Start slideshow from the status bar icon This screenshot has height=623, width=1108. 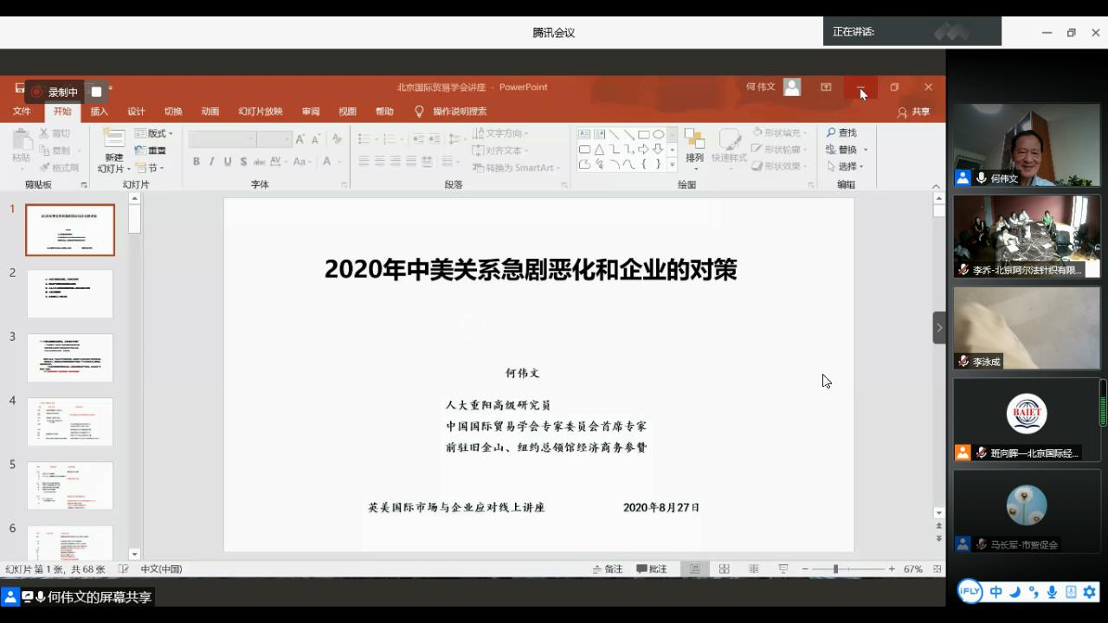(x=783, y=568)
